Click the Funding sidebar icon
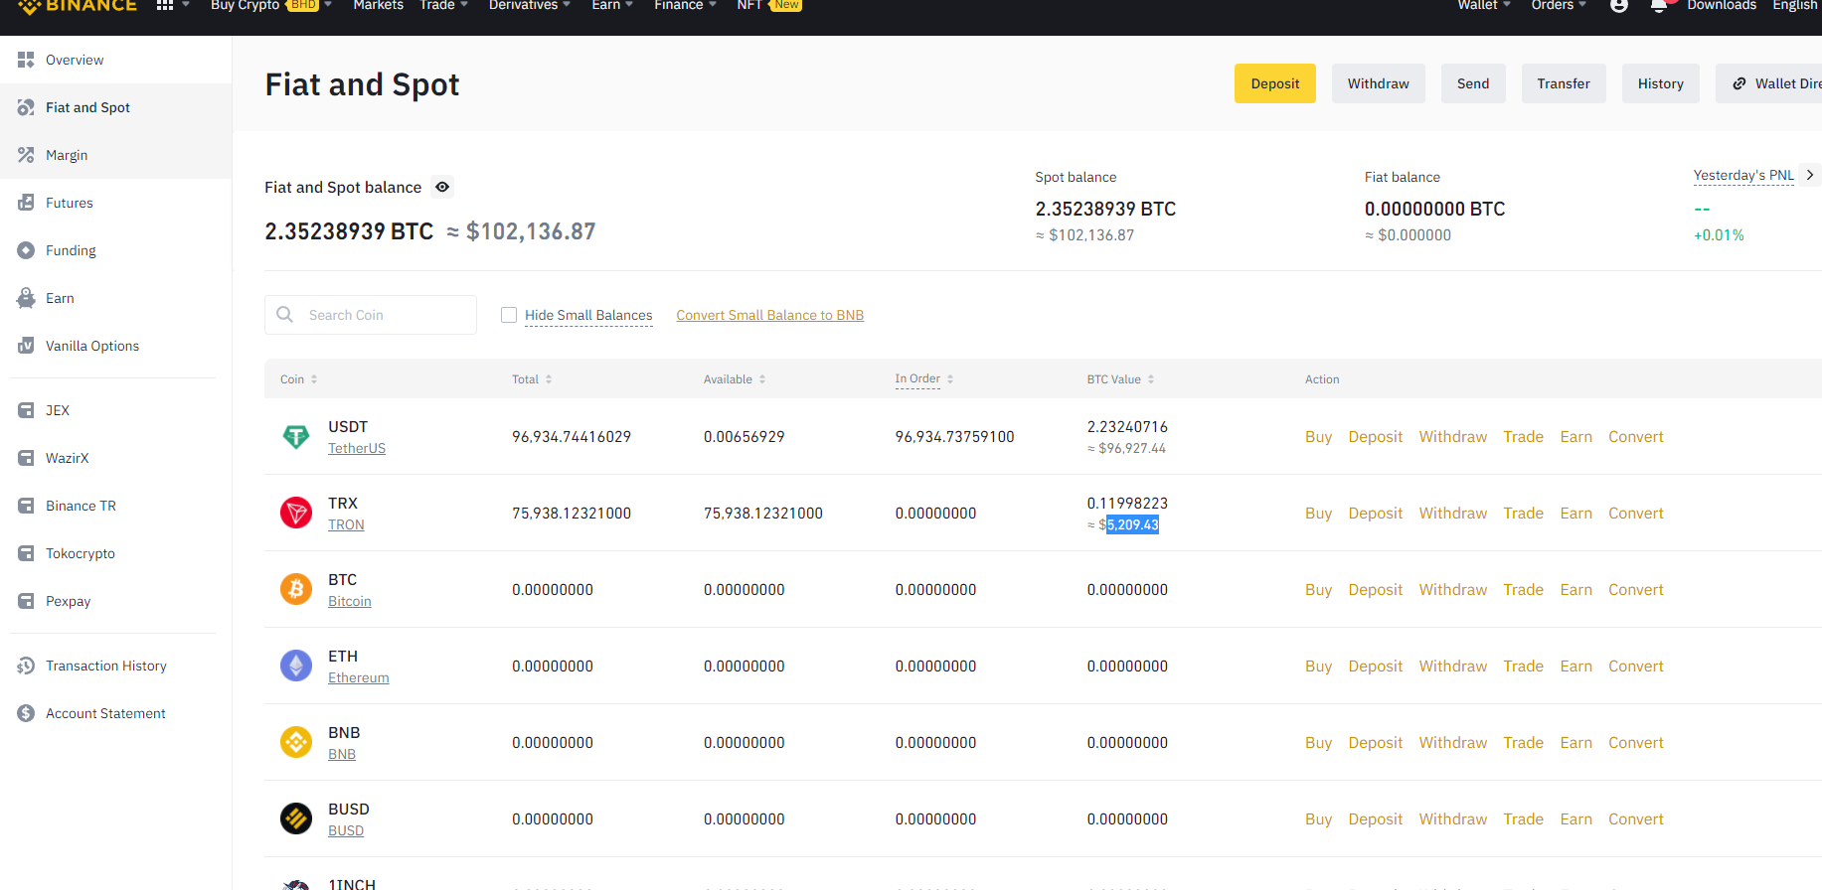Viewport: 1822px width, 890px height. [x=26, y=250]
